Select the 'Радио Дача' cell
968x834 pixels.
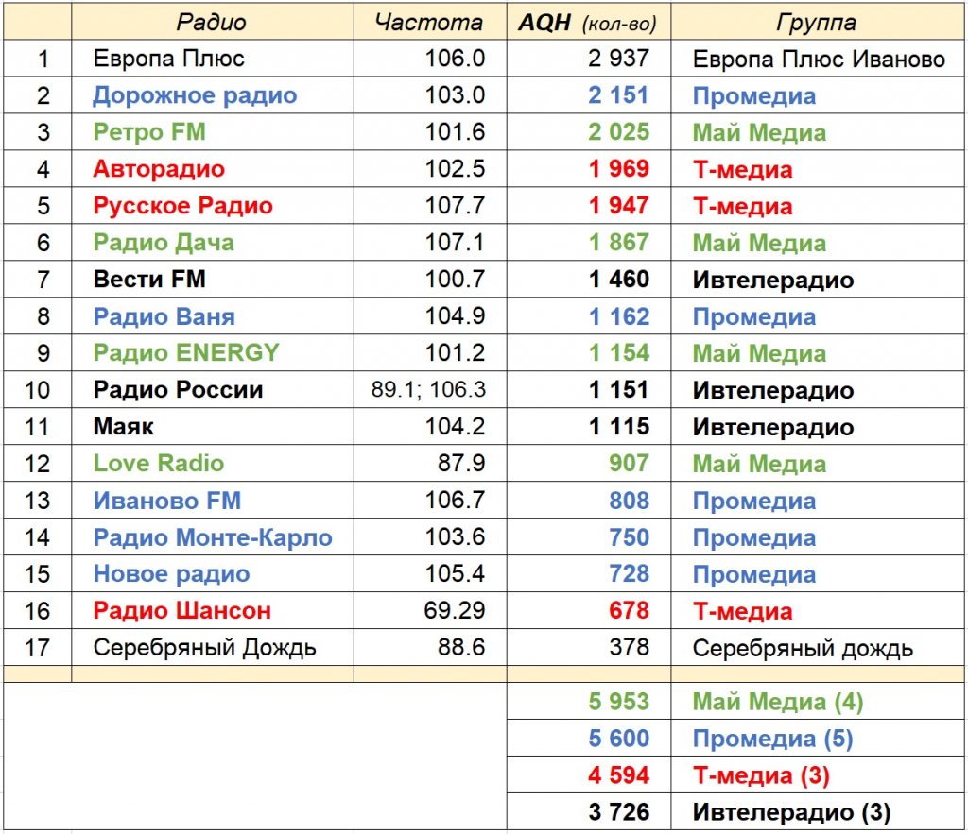coord(213,243)
